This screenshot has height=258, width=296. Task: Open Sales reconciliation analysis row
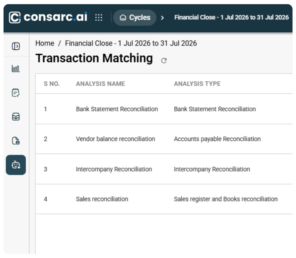click(164, 199)
